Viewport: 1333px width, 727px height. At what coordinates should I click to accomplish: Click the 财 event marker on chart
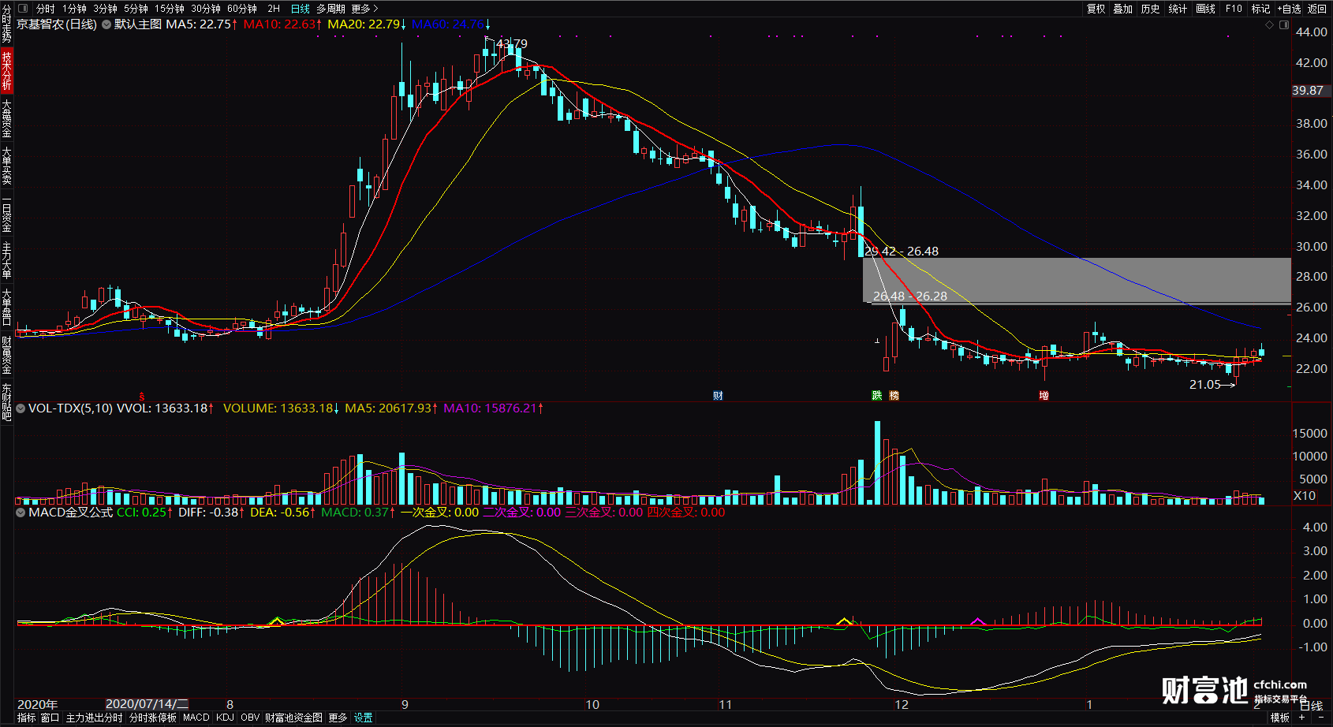tap(718, 396)
